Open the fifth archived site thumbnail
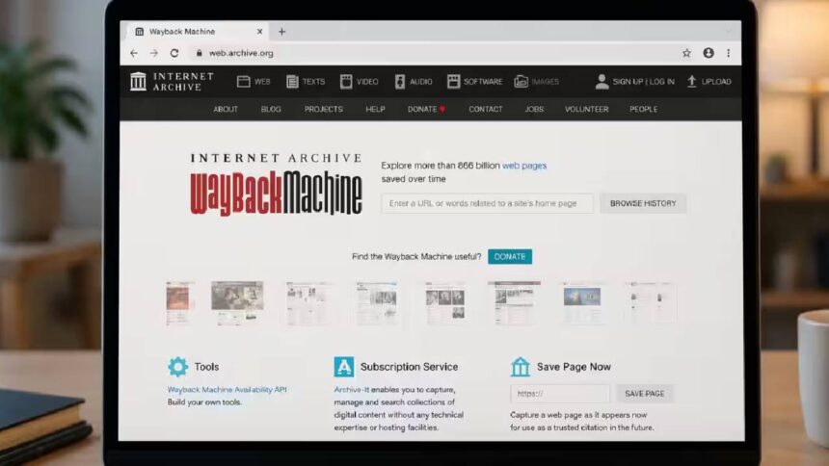The height and width of the screenshot is (466, 829). [x=445, y=302]
